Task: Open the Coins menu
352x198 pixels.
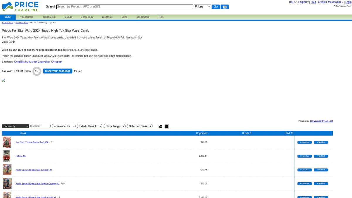Action: 124,17
